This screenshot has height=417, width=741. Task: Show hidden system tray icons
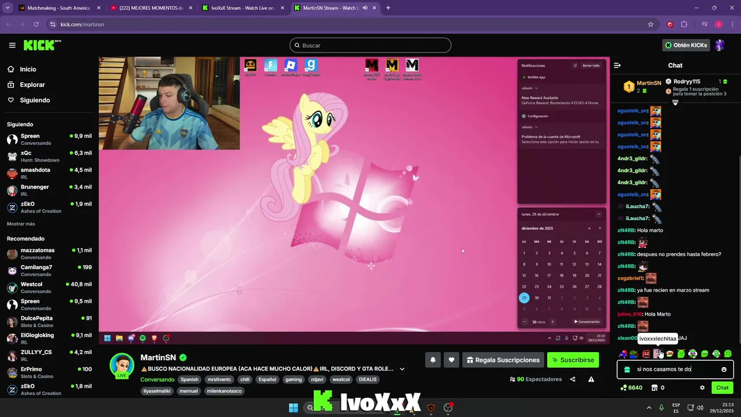tap(648, 408)
